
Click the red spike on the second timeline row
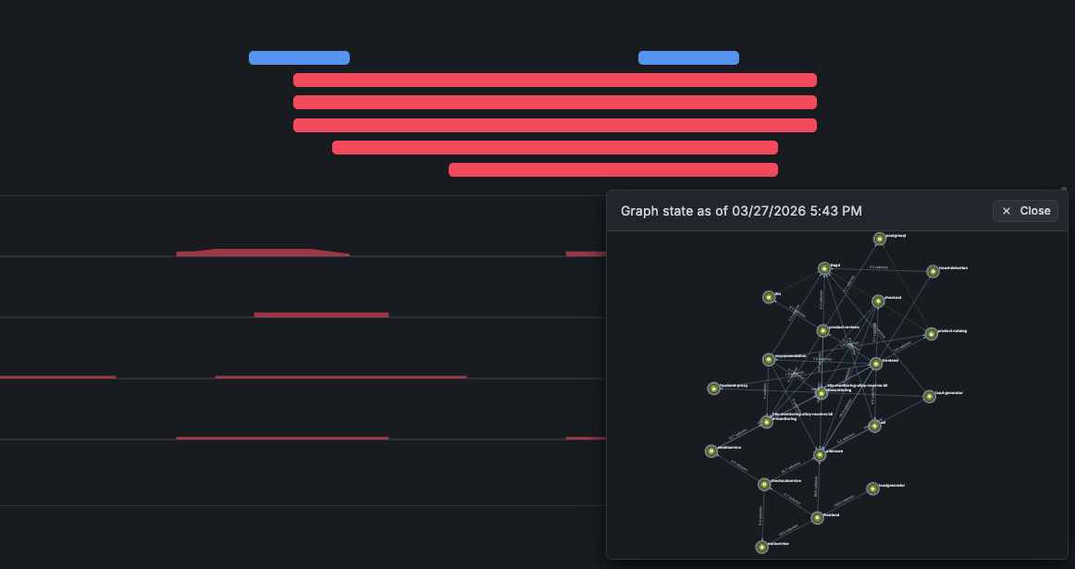point(321,315)
